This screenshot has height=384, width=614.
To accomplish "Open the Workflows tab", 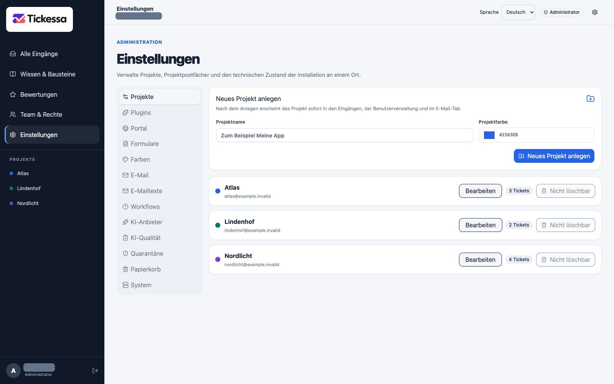I will [160, 207].
